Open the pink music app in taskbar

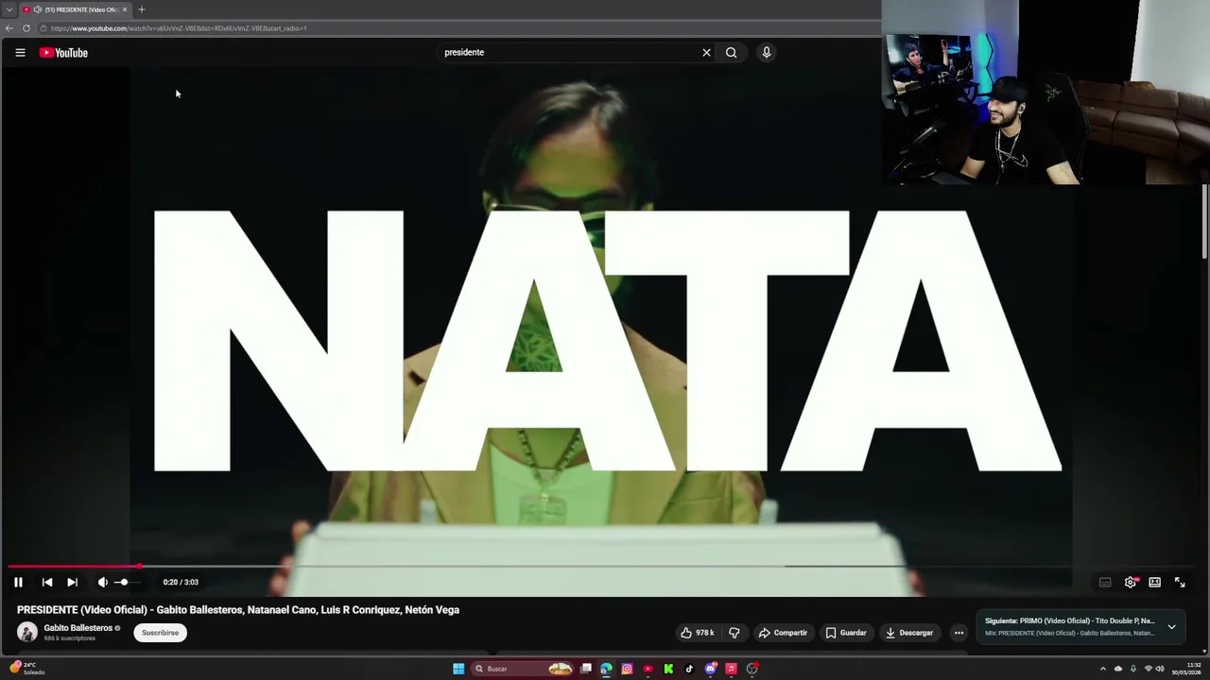coord(731,669)
